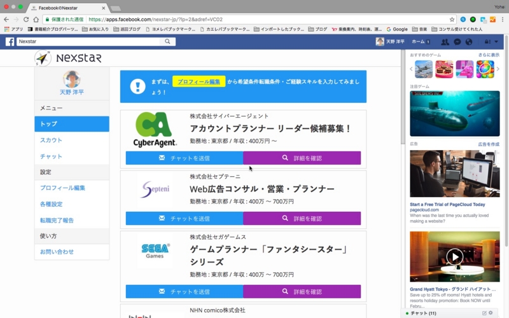This screenshot has width=509, height=318.
Task: Send chat to Septeni job
Action: (x=185, y=218)
